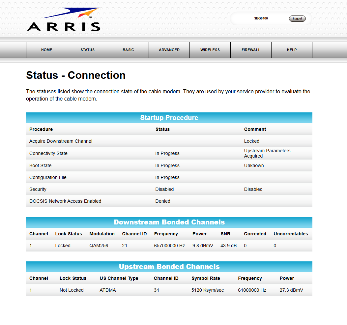The height and width of the screenshot is (325, 347).
Task: Open the ADVANCED menu
Action: coord(169,50)
